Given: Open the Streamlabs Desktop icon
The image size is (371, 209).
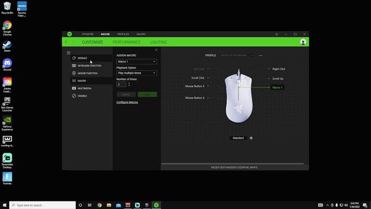Looking at the screenshot, I should tap(8, 161).
